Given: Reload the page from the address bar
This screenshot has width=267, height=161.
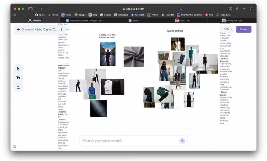Looking at the screenshot, I should coord(181,9).
